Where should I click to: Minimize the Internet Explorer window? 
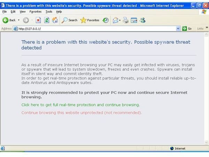[193, 6]
